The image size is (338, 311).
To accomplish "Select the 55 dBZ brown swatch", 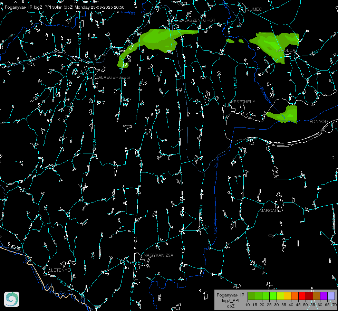I will pos(317,296).
